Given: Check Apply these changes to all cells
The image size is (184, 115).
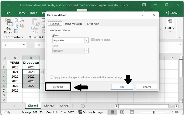Looking at the screenshot, I should (x=51, y=77).
